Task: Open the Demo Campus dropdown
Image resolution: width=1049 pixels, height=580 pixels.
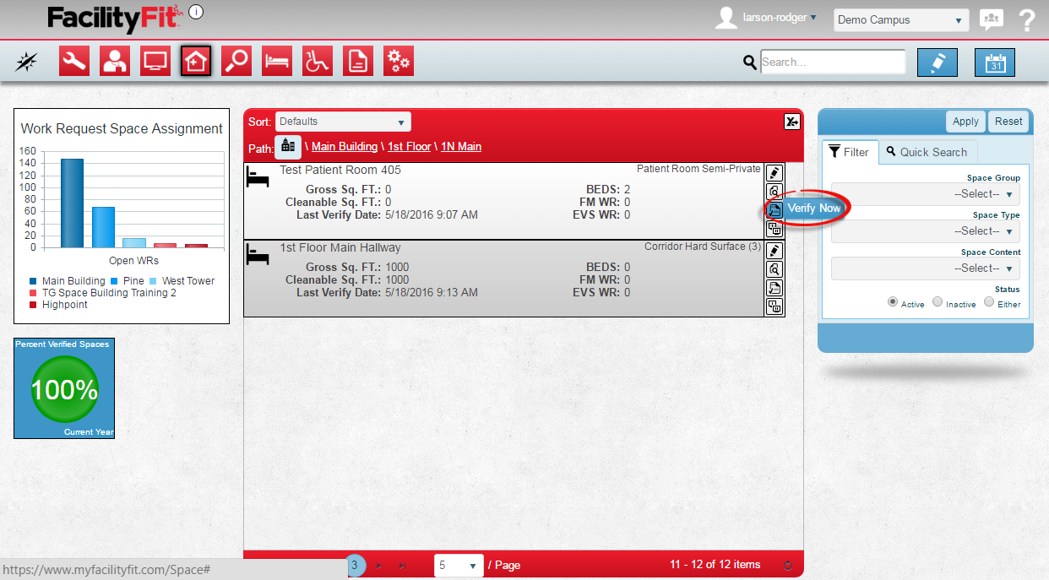Action: coord(900,20)
